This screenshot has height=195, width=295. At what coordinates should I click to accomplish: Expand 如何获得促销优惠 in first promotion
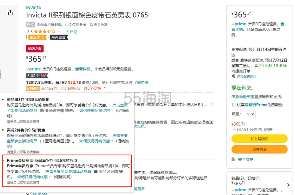click(x=96, y=110)
